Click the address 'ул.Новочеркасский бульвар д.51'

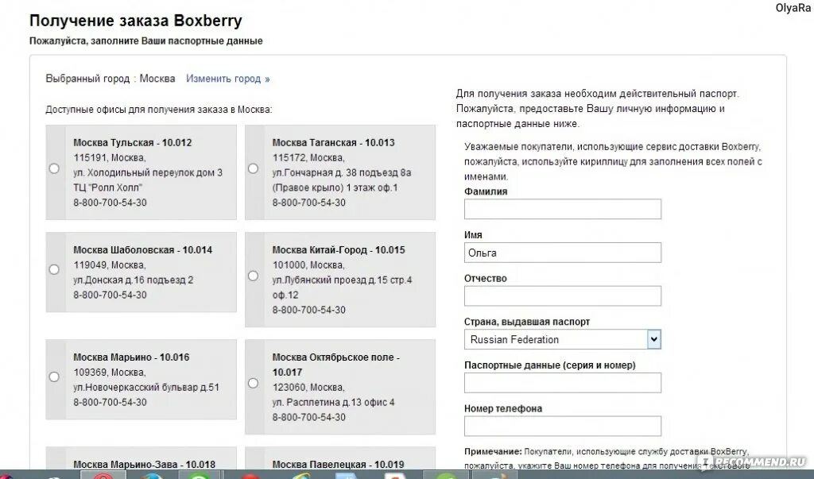click(146, 388)
